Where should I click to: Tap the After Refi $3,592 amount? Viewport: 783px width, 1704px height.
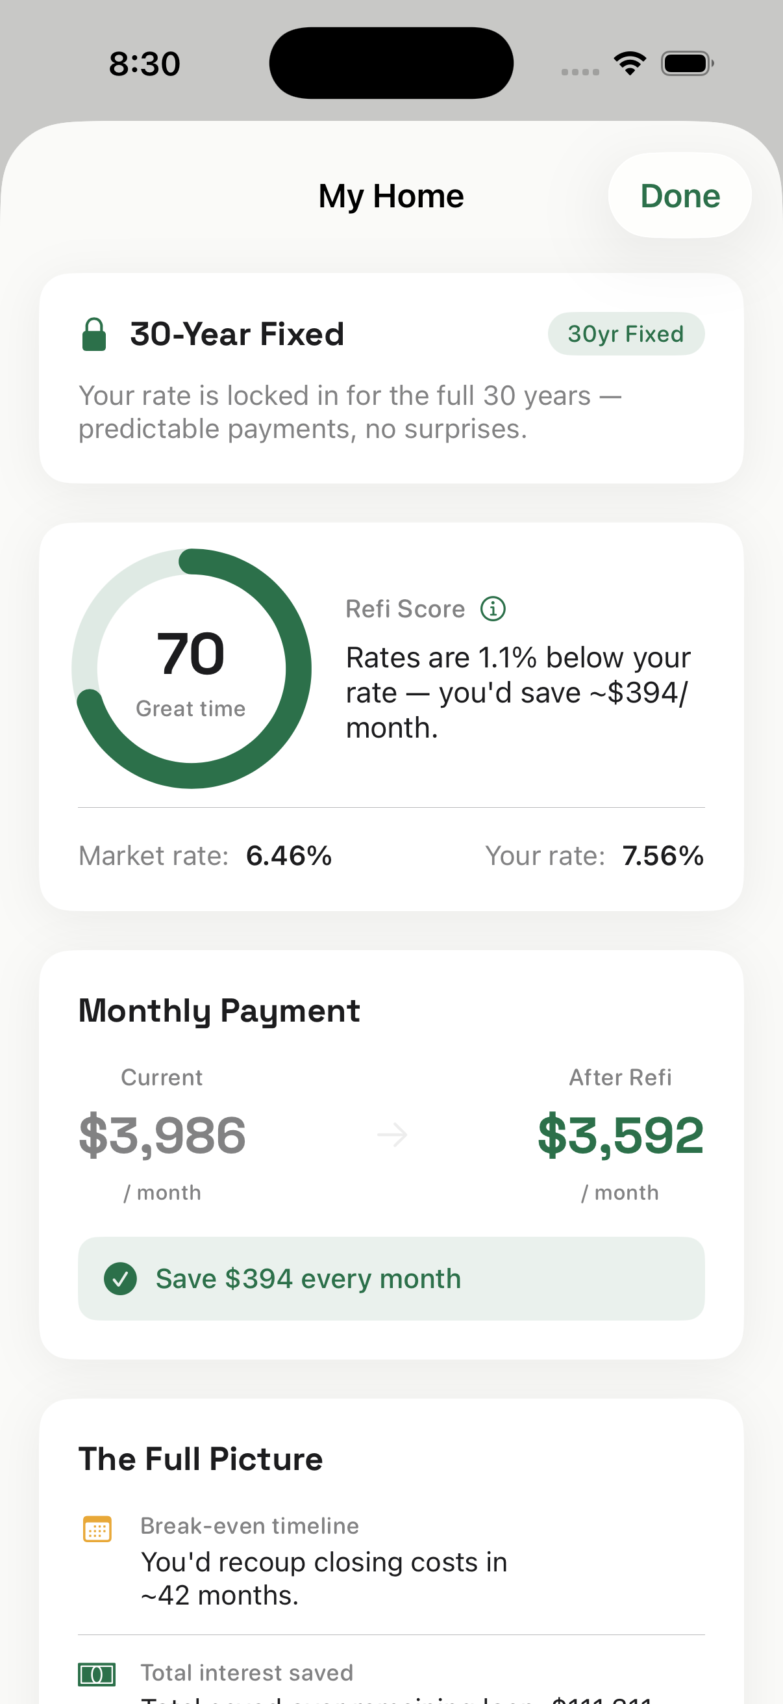click(x=621, y=1135)
